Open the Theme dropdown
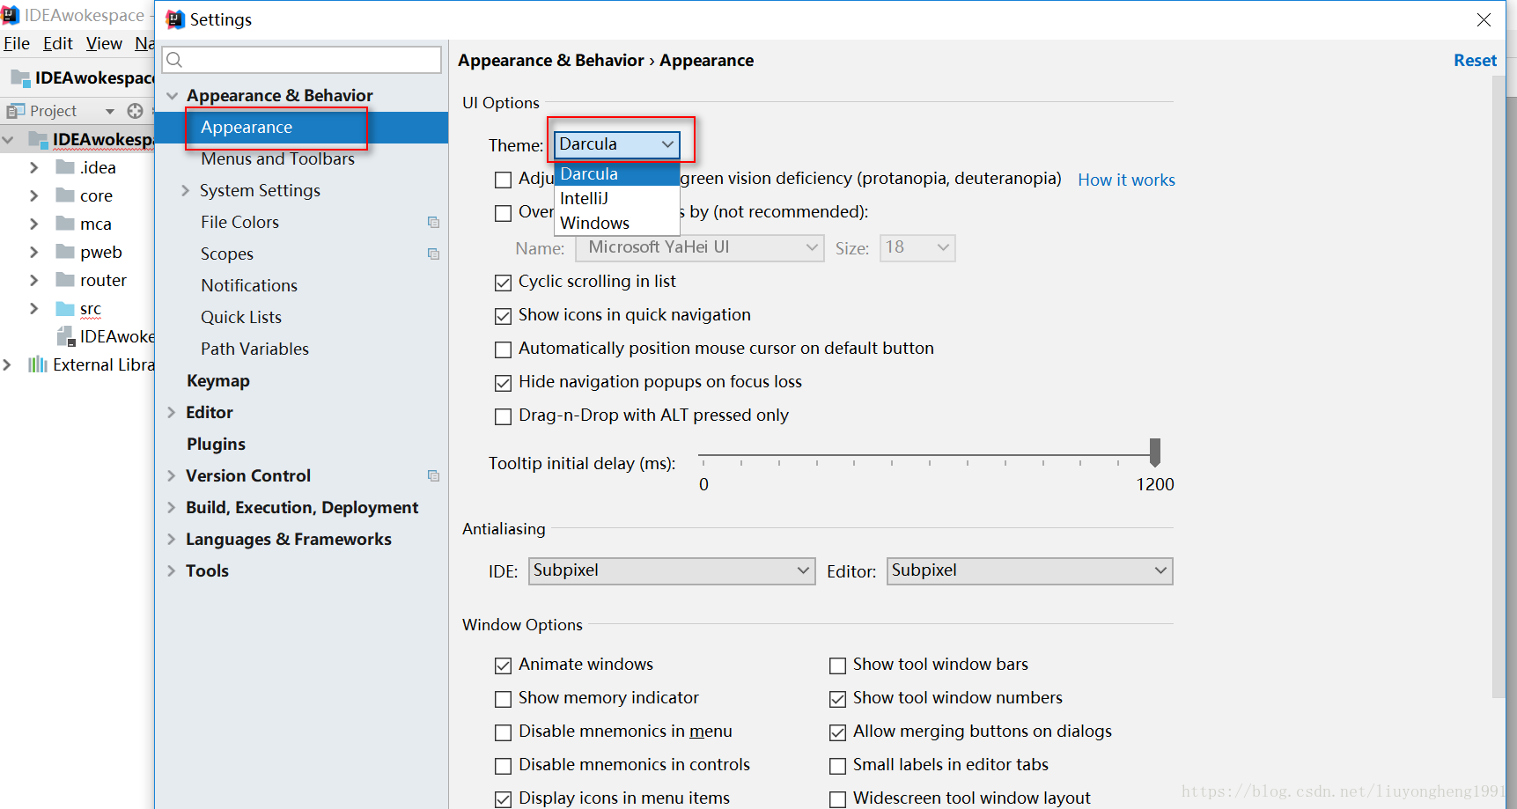 pos(616,144)
